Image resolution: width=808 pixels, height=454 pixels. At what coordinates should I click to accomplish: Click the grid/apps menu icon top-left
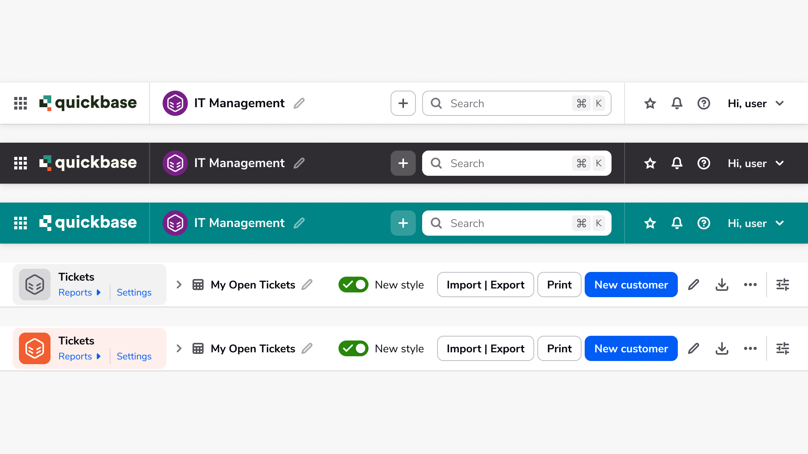pos(20,104)
